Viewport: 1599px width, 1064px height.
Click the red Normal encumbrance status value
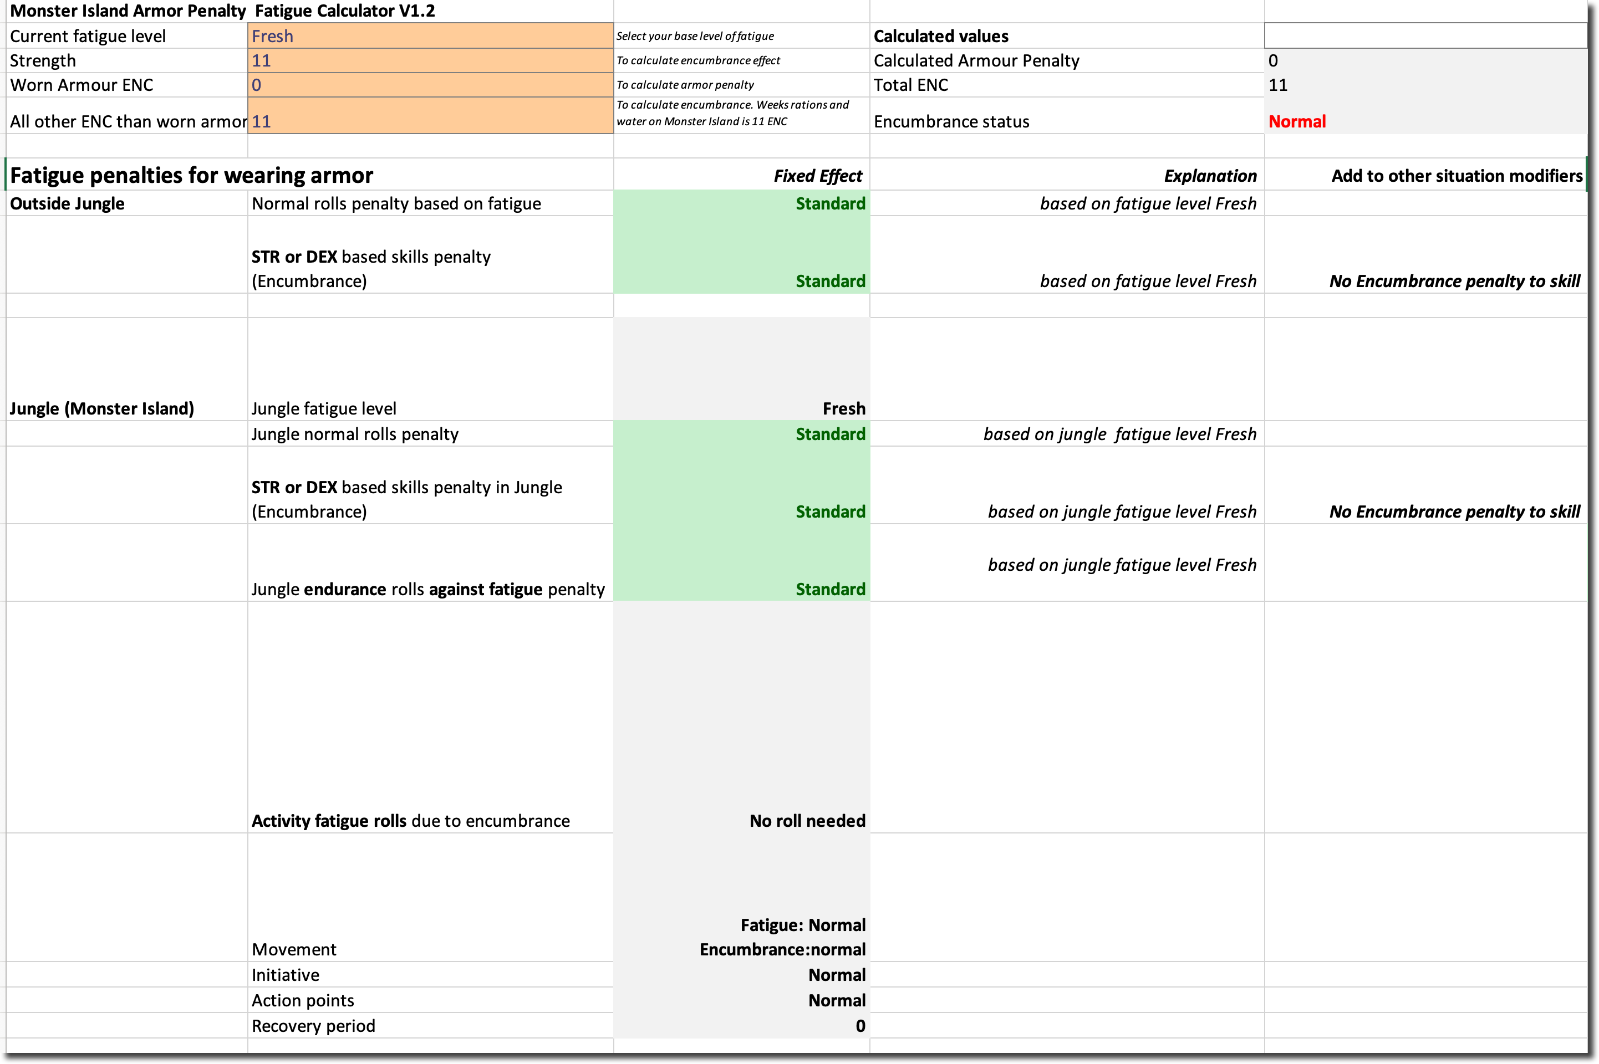click(1297, 121)
